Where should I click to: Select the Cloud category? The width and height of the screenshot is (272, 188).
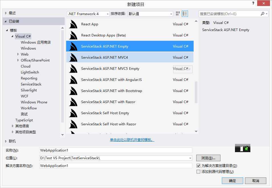coord(26,66)
